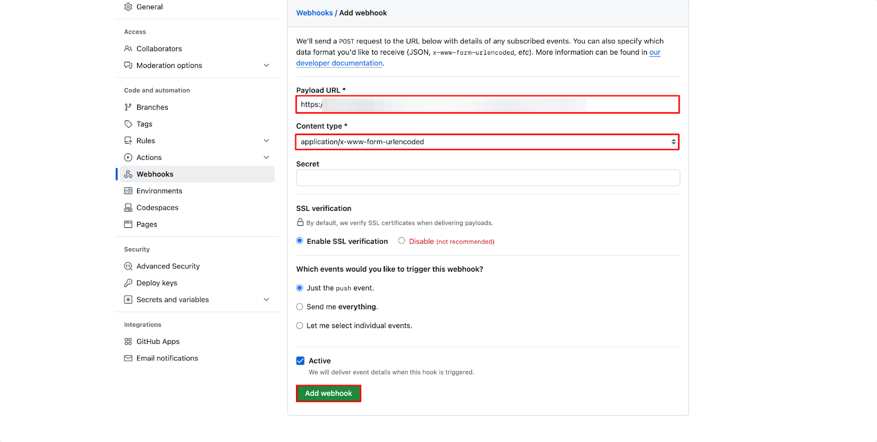Screen dimensions: 877x442
Task: Click the Branches icon in sidebar
Action: (x=128, y=107)
